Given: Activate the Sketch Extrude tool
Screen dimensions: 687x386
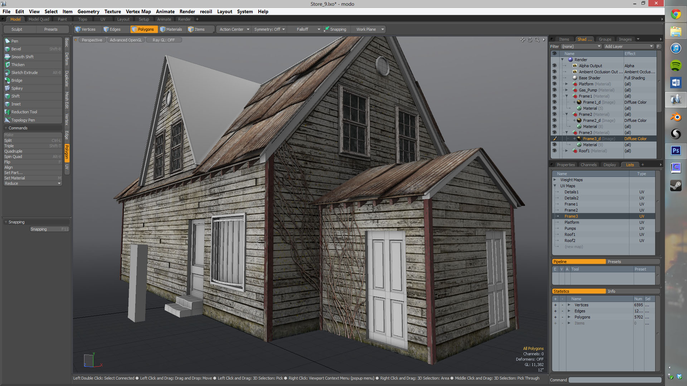Looking at the screenshot, I should [24, 73].
